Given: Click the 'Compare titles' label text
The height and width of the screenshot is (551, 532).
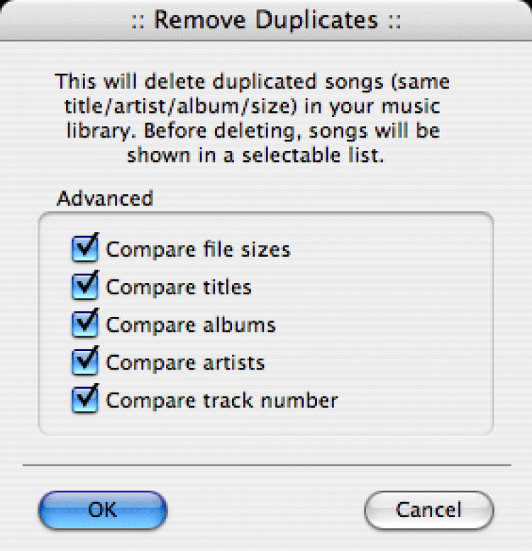Looking at the screenshot, I should pos(179,287).
